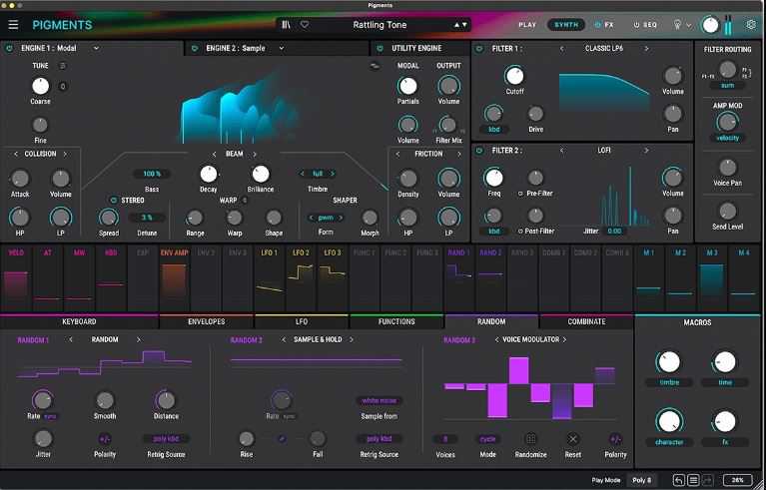Click the redo arrow icon in status bar
The height and width of the screenshot is (490, 766).
[708, 480]
